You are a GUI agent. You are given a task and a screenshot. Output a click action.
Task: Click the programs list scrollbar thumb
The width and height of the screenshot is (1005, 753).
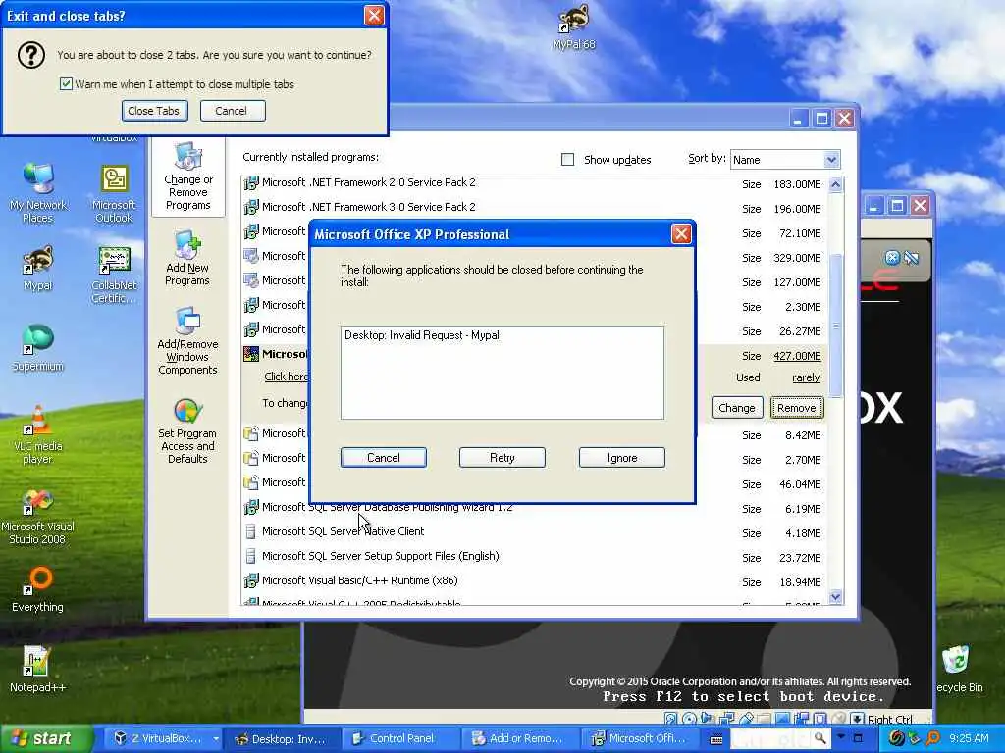point(836,326)
